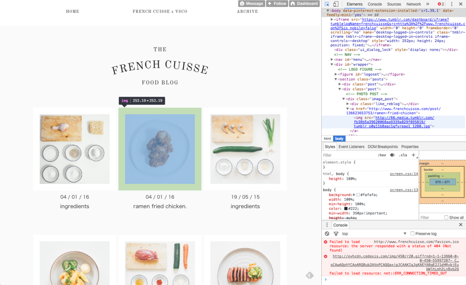Click the color palette icon in Styles filter
The height and width of the screenshot is (285, 466).
coord(392,155)
